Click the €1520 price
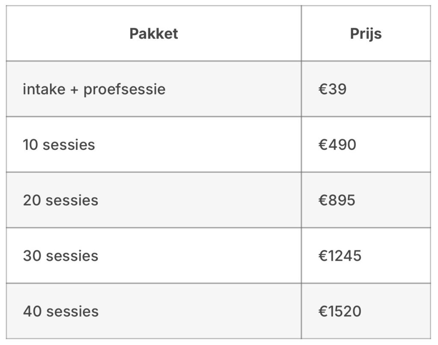 (340, 311)
